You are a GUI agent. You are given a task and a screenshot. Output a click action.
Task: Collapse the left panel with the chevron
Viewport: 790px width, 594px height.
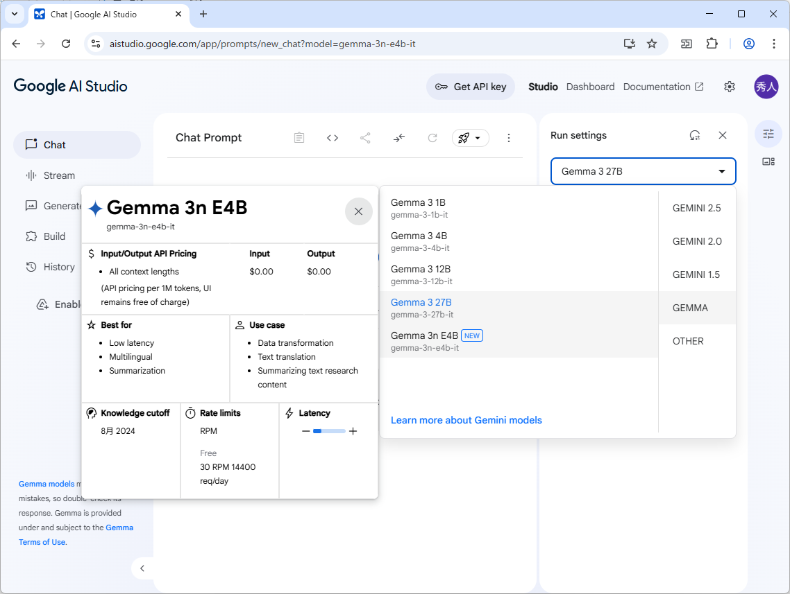pos(142,568)
